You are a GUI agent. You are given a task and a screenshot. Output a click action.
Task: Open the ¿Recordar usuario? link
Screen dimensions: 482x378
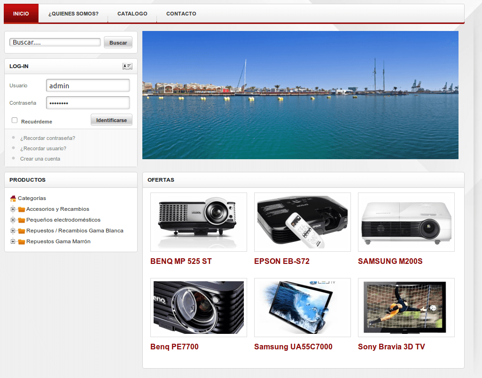pyautogui.click(x=43, y=148)
